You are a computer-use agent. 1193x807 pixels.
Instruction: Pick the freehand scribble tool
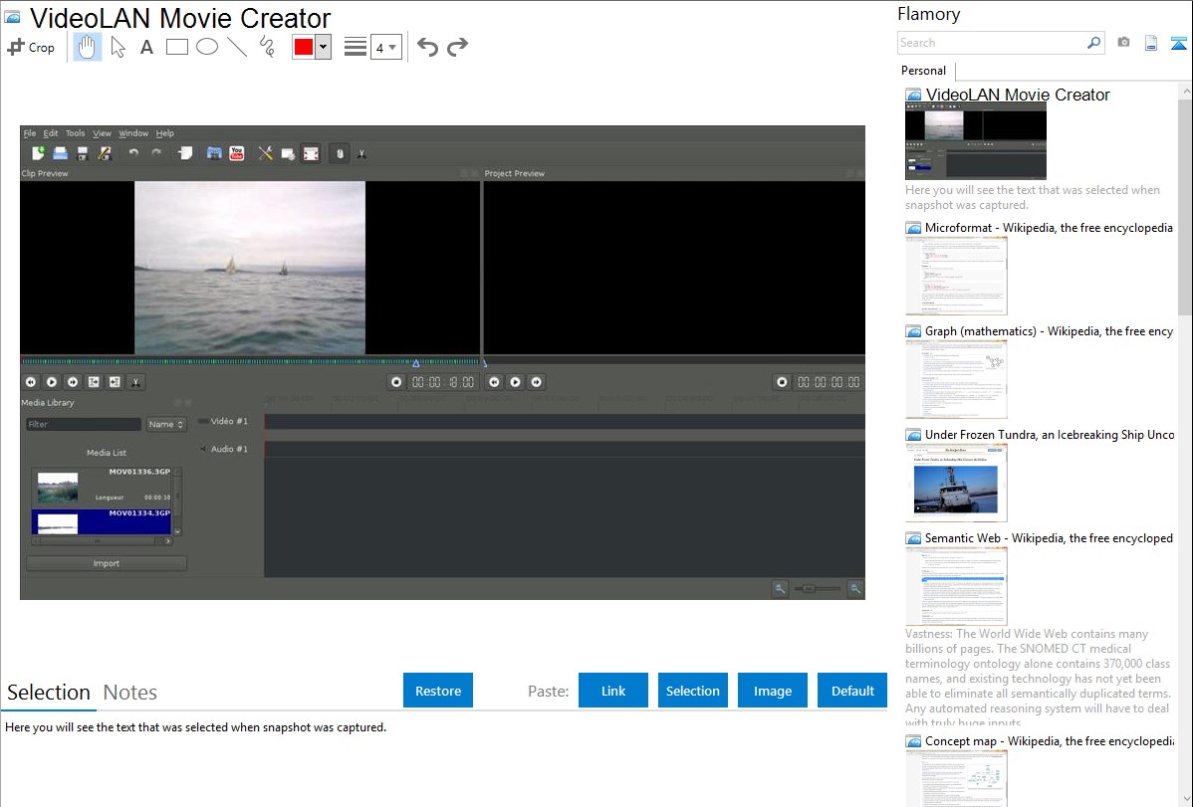tap(267, 47)
